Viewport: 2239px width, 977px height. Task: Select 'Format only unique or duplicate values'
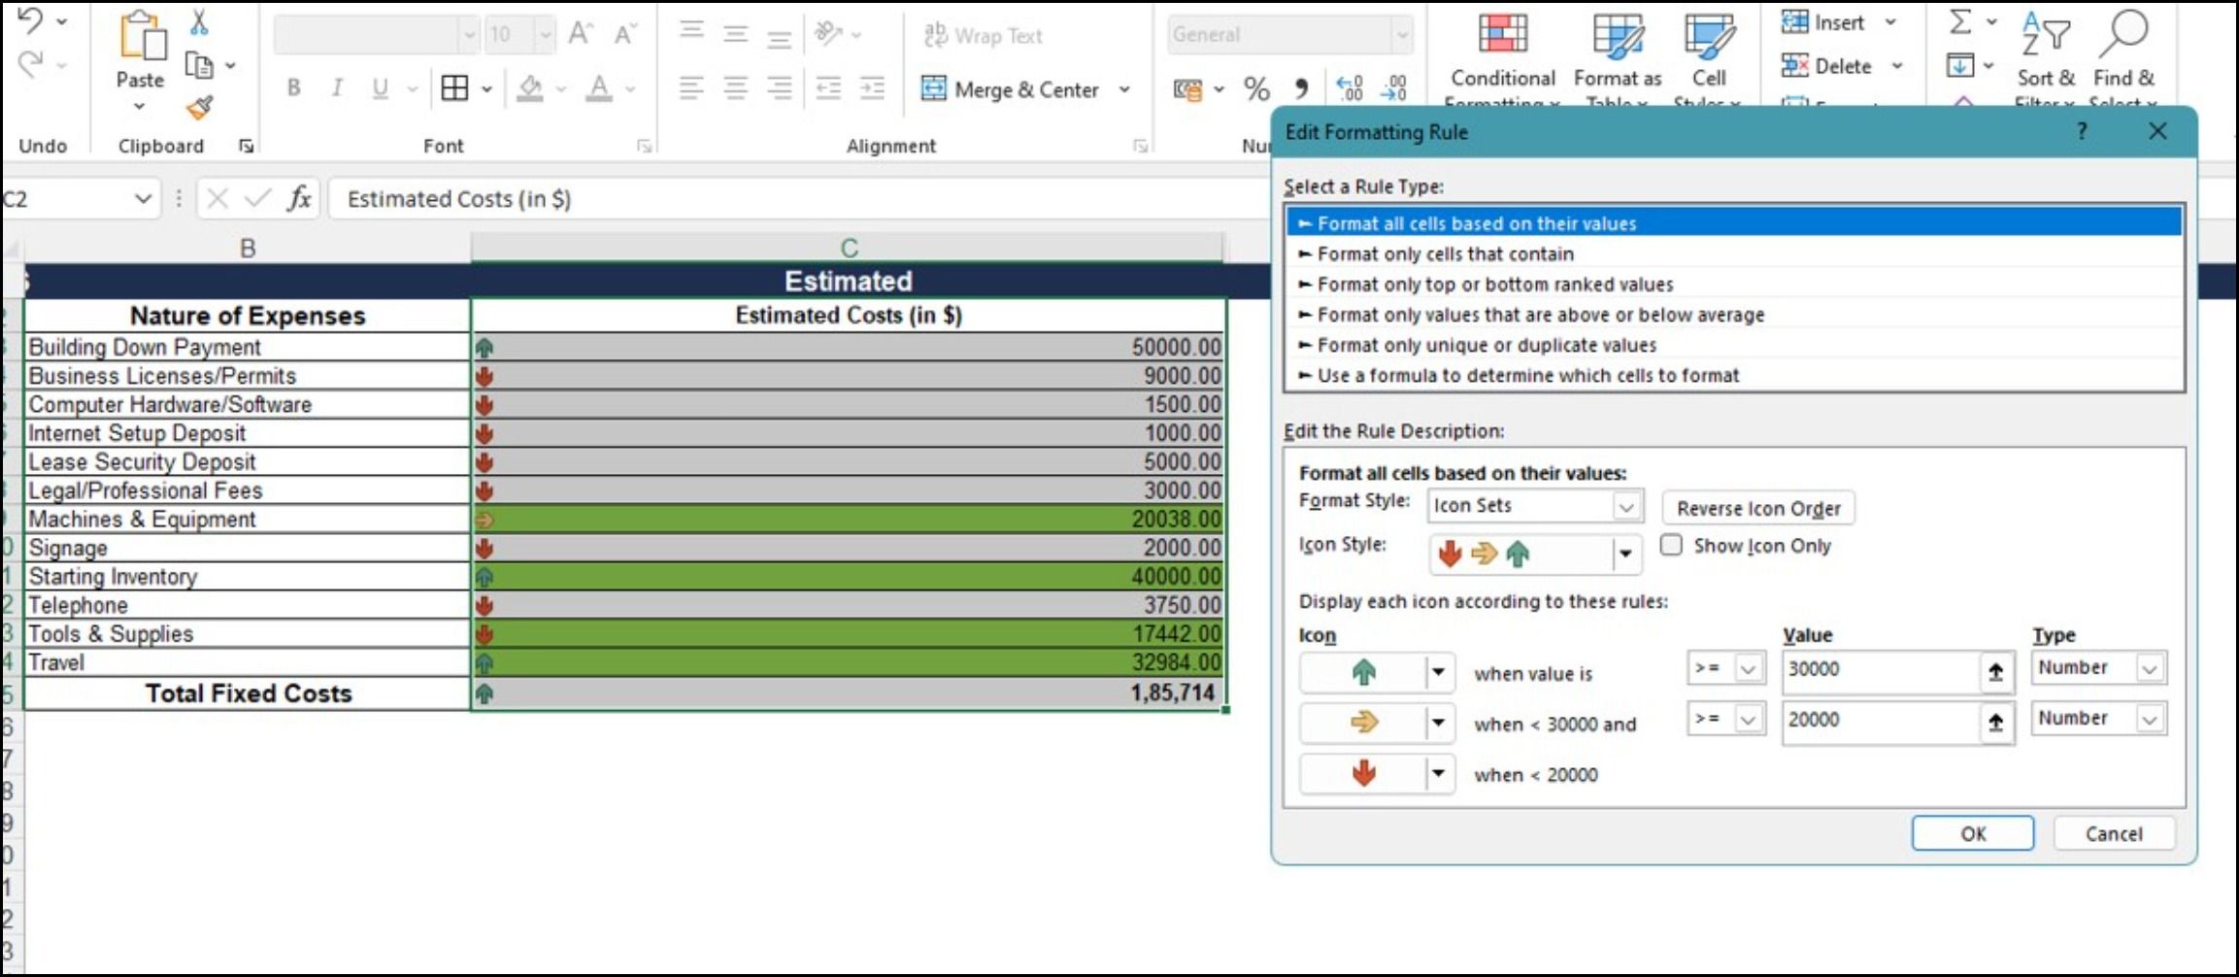1734,345
